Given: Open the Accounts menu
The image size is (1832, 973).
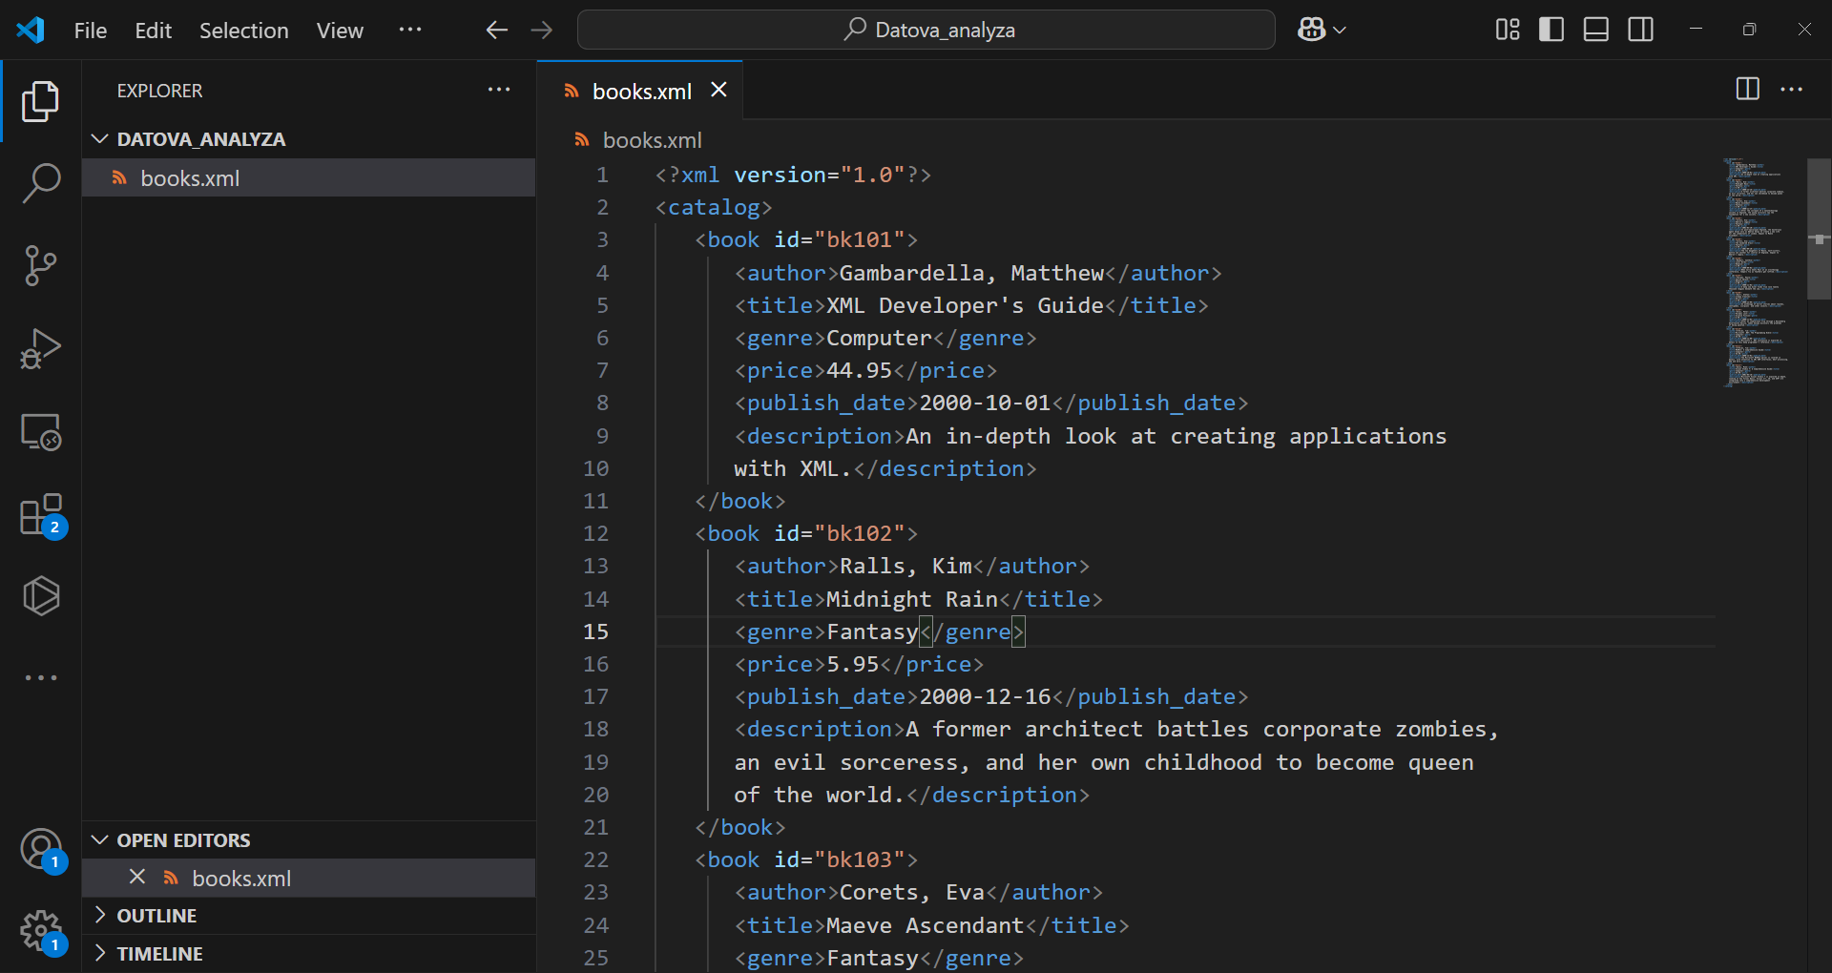Looking at the screenshot, I should point(42,849).
